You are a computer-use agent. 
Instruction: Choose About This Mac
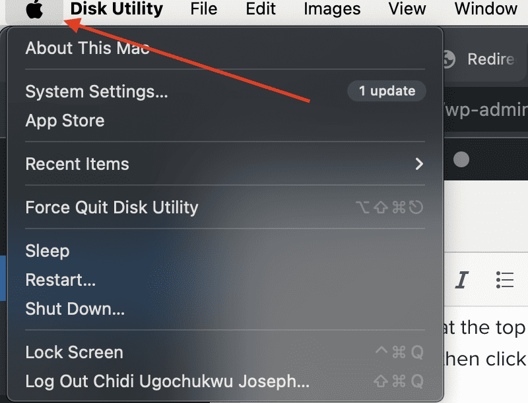point(88,48)
